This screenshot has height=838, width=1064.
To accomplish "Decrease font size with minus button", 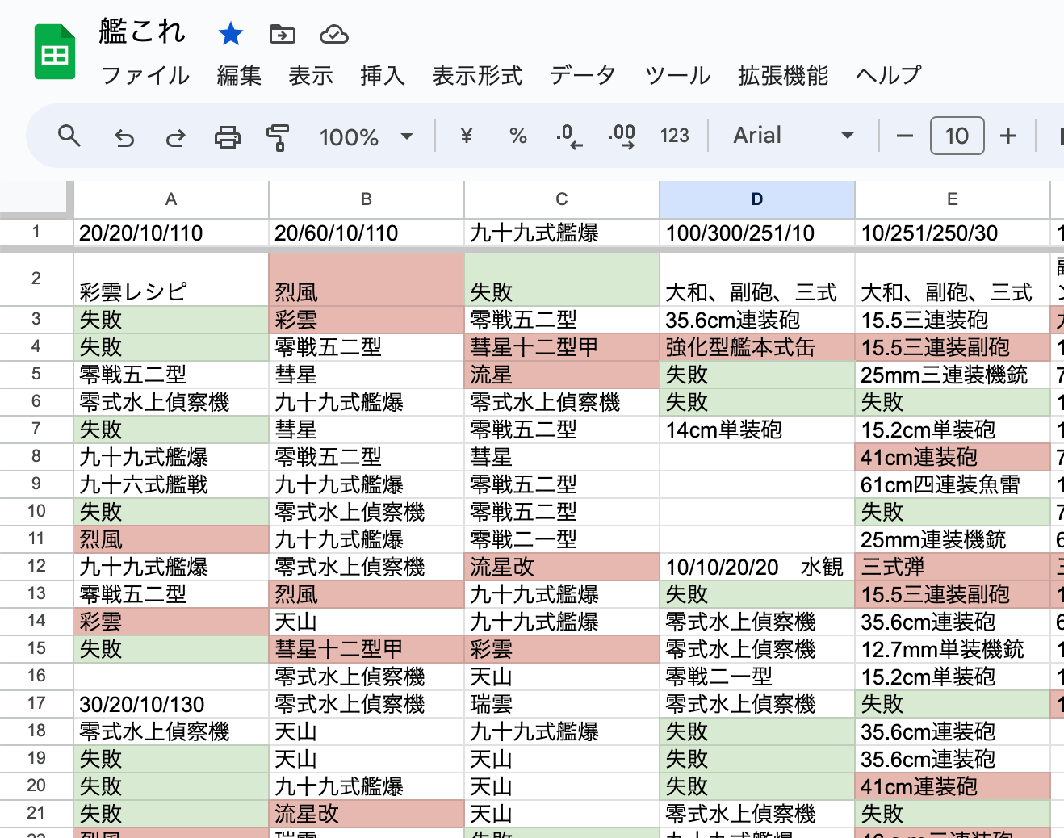I will [x=905, y=136].
